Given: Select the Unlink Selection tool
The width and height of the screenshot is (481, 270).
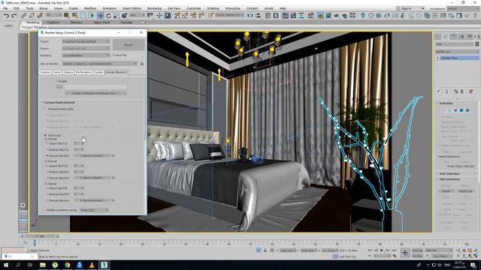Looking at the screenshot, I should (x=32, y=15).
